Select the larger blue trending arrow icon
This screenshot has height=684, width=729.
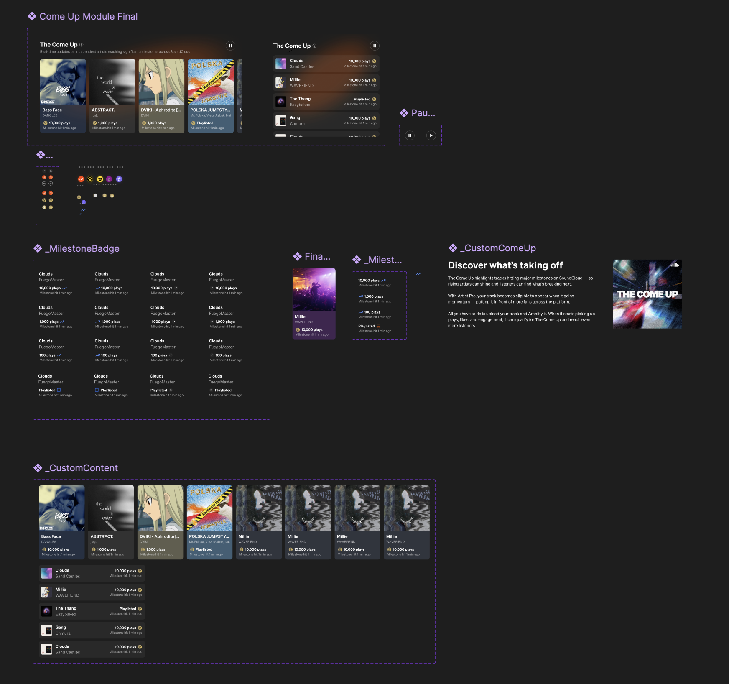coord(83,210)
